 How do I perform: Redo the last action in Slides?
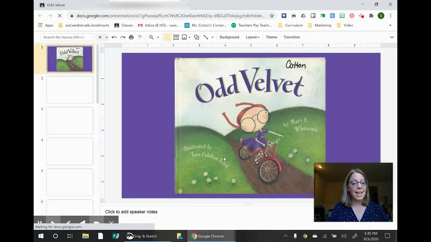[123, 37]
